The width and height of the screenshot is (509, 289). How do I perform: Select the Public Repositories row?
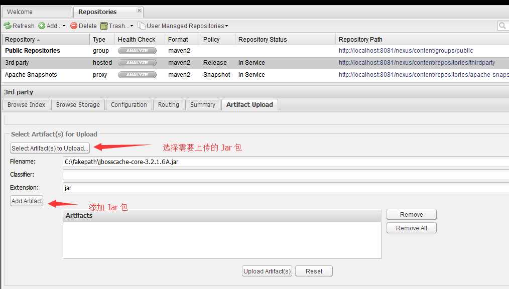click(x=255, y=51)
